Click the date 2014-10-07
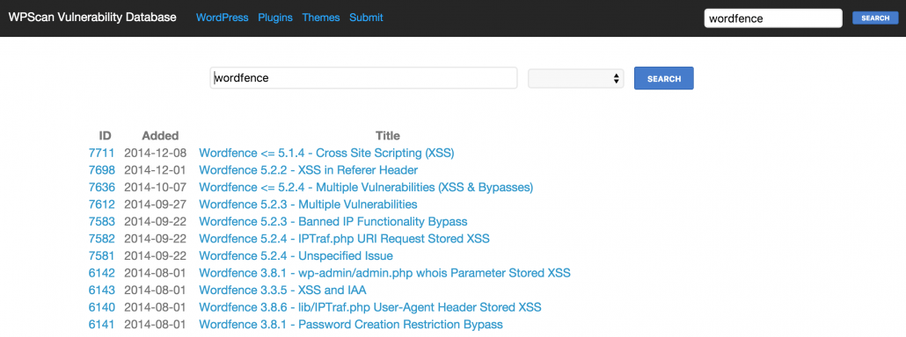The width and height of the screenshot is (906, 337). [x=155, y=187]
